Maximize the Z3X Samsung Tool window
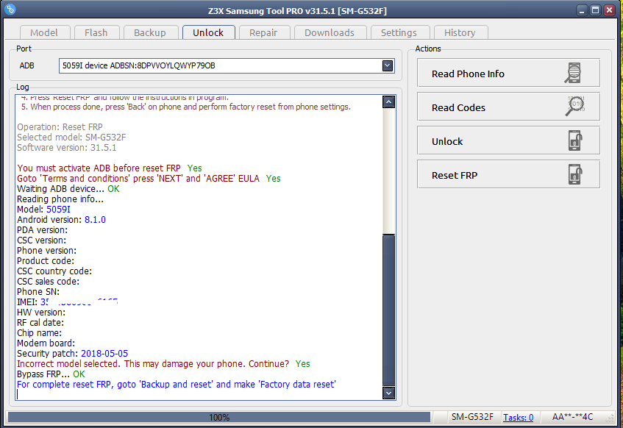This screenshot has height=428, width=623. click(x=595, y=10)
